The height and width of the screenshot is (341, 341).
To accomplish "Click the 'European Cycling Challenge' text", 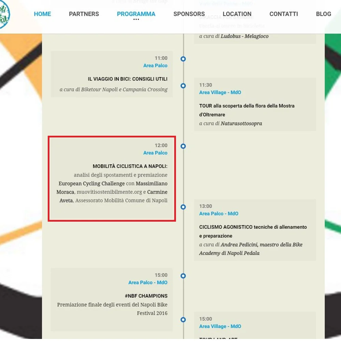I will [x=91, y=183].
